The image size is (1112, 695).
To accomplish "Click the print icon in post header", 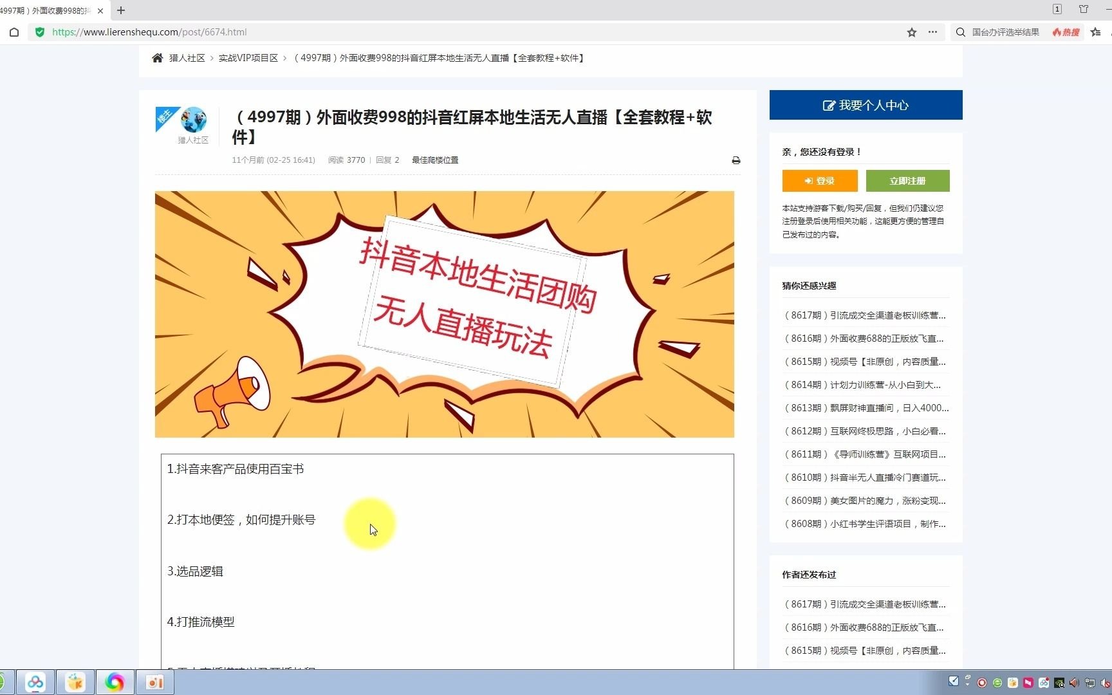I will pyautogui.click(x=736, y=160).
